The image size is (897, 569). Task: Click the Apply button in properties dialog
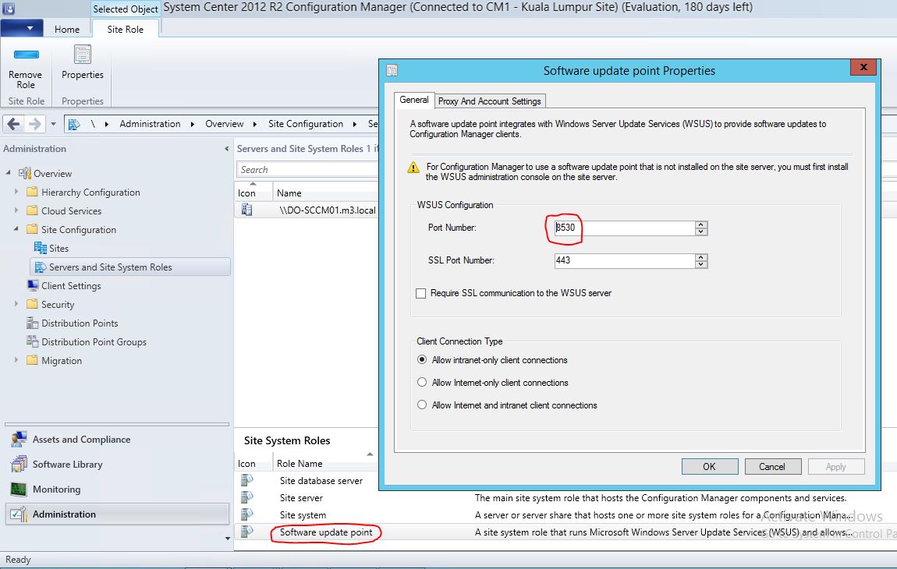836,467
